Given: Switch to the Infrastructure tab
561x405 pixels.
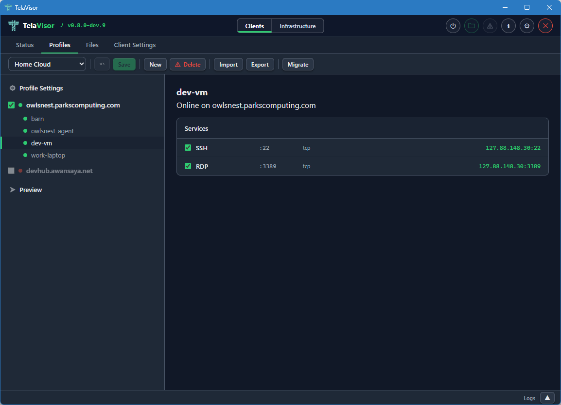Looking at the screenshot, I should click(x=297, y=26).
